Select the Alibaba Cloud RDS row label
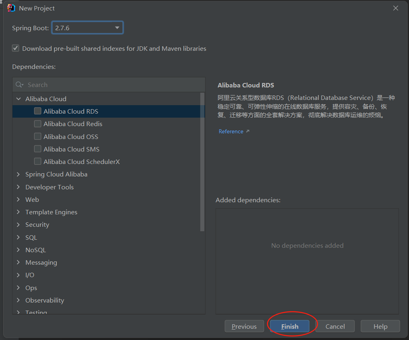Image resolution: width=409 pixels, height=340 pixels. (x=71, y=111)
